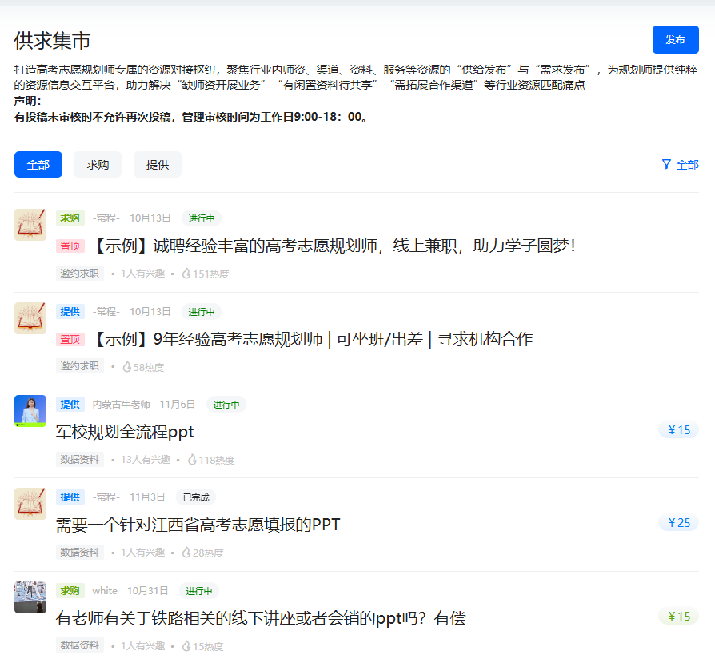The height and width of the screenshot is (663, 715).
Task: Click the 数据资料 tag under 军校规划全流程ppt
Action: click(x=79, y=460)
